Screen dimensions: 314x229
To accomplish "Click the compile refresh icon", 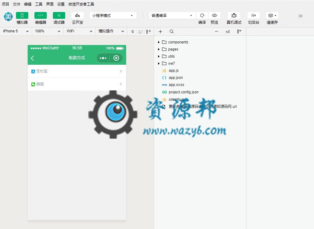I will [202, 15].
